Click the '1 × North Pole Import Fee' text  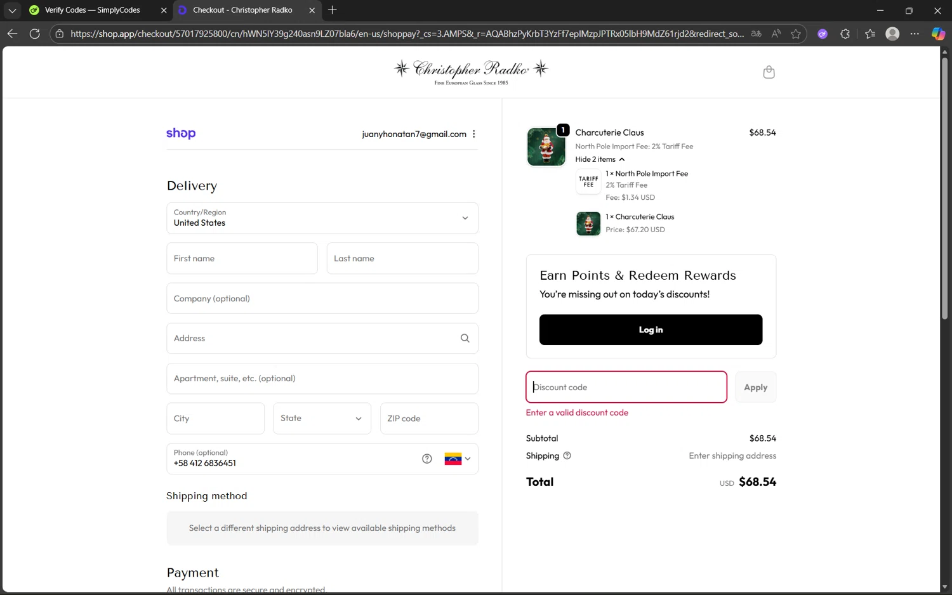pyautogui.click(x=647, y=173)
